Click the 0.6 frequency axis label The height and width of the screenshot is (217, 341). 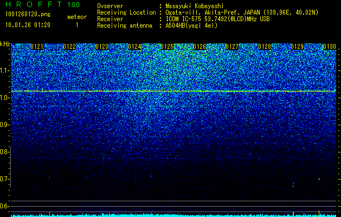click(4, 206)
